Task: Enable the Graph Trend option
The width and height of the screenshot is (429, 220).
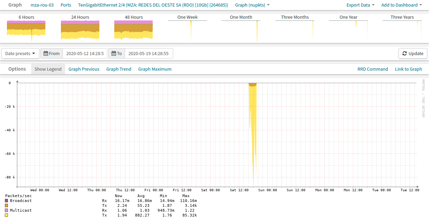Action: click(x=119, y=69)
